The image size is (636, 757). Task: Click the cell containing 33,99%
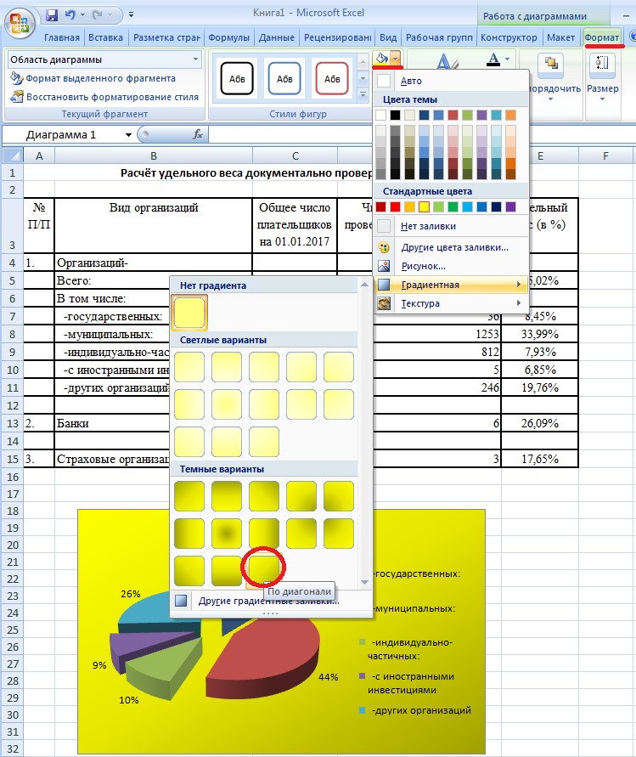[539, 334]
